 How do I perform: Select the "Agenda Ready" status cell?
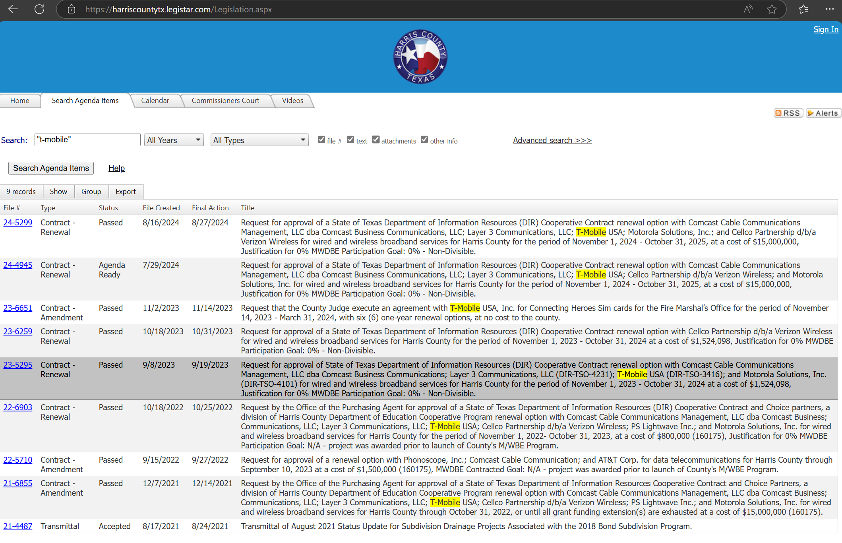[x=112, y=270]
